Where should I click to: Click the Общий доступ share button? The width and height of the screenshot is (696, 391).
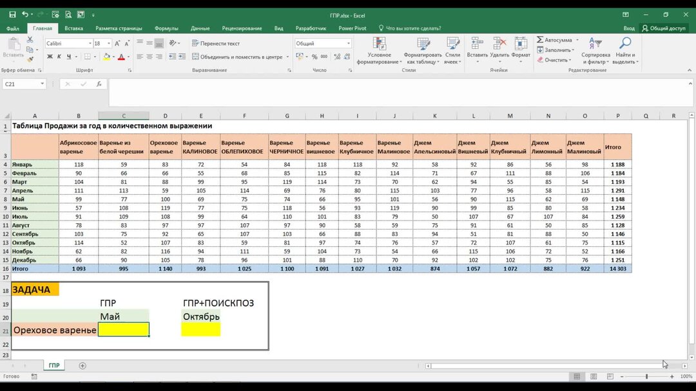coord(664,28)
